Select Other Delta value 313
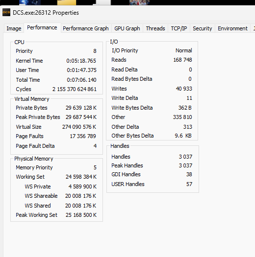This screenshot has width=255, height=257. pos(188,127)
